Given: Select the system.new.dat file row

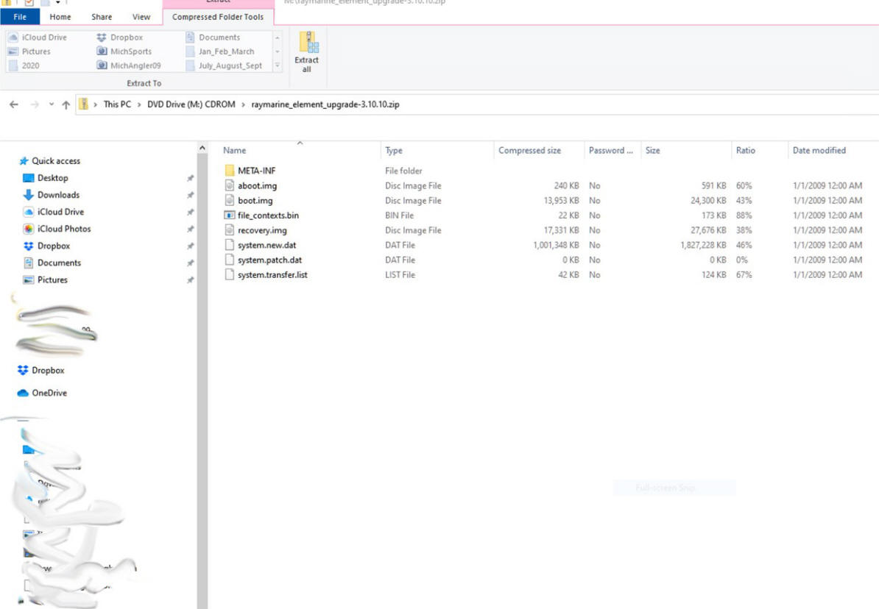Looking at the screenshot, I should coord(266,245).
